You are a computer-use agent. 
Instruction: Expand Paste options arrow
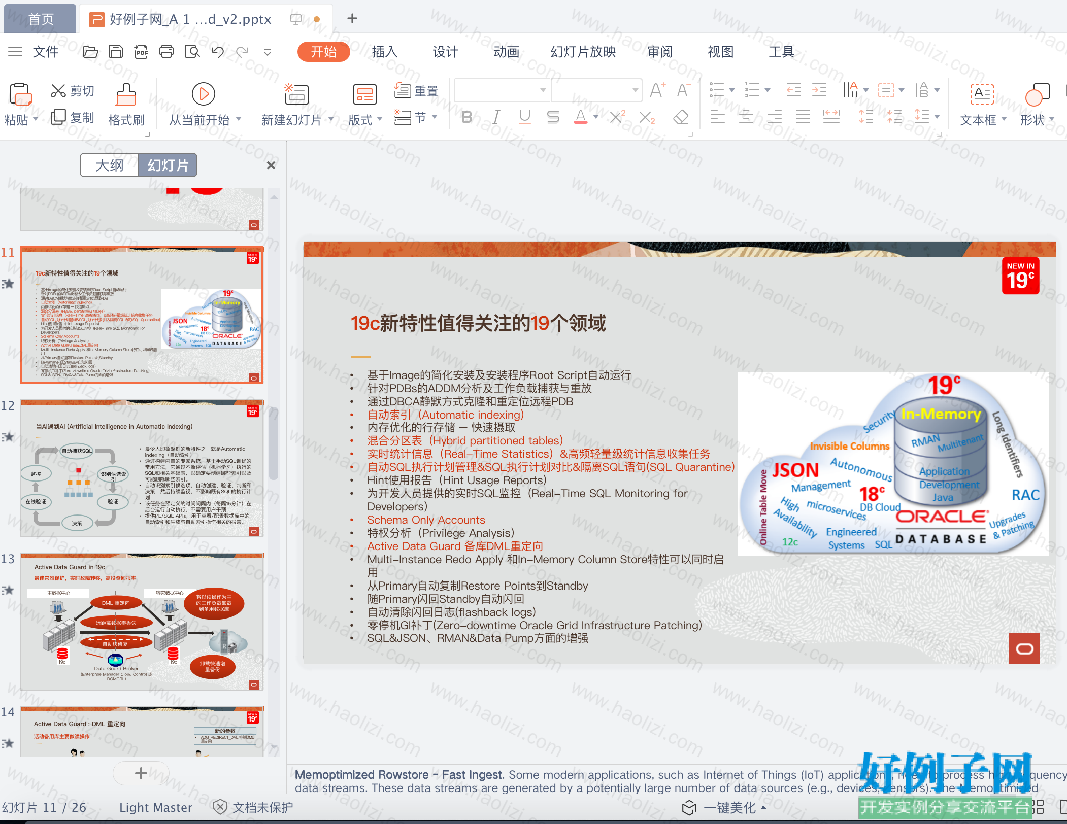coord(36,119)
